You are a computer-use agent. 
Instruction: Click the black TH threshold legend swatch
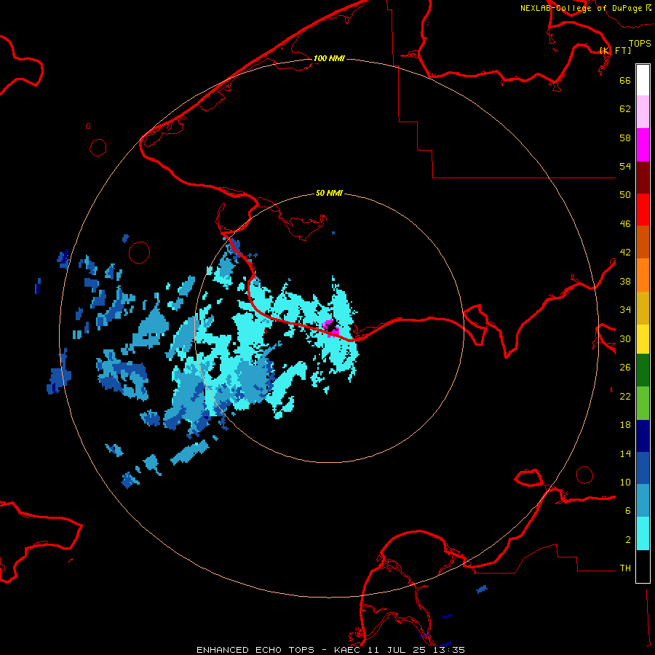(x=643, y=565)
